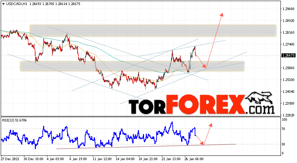Click the 21 Jan 13:00 time label
297x163 pixels.
pyautogui.click(x=171, y=159)
